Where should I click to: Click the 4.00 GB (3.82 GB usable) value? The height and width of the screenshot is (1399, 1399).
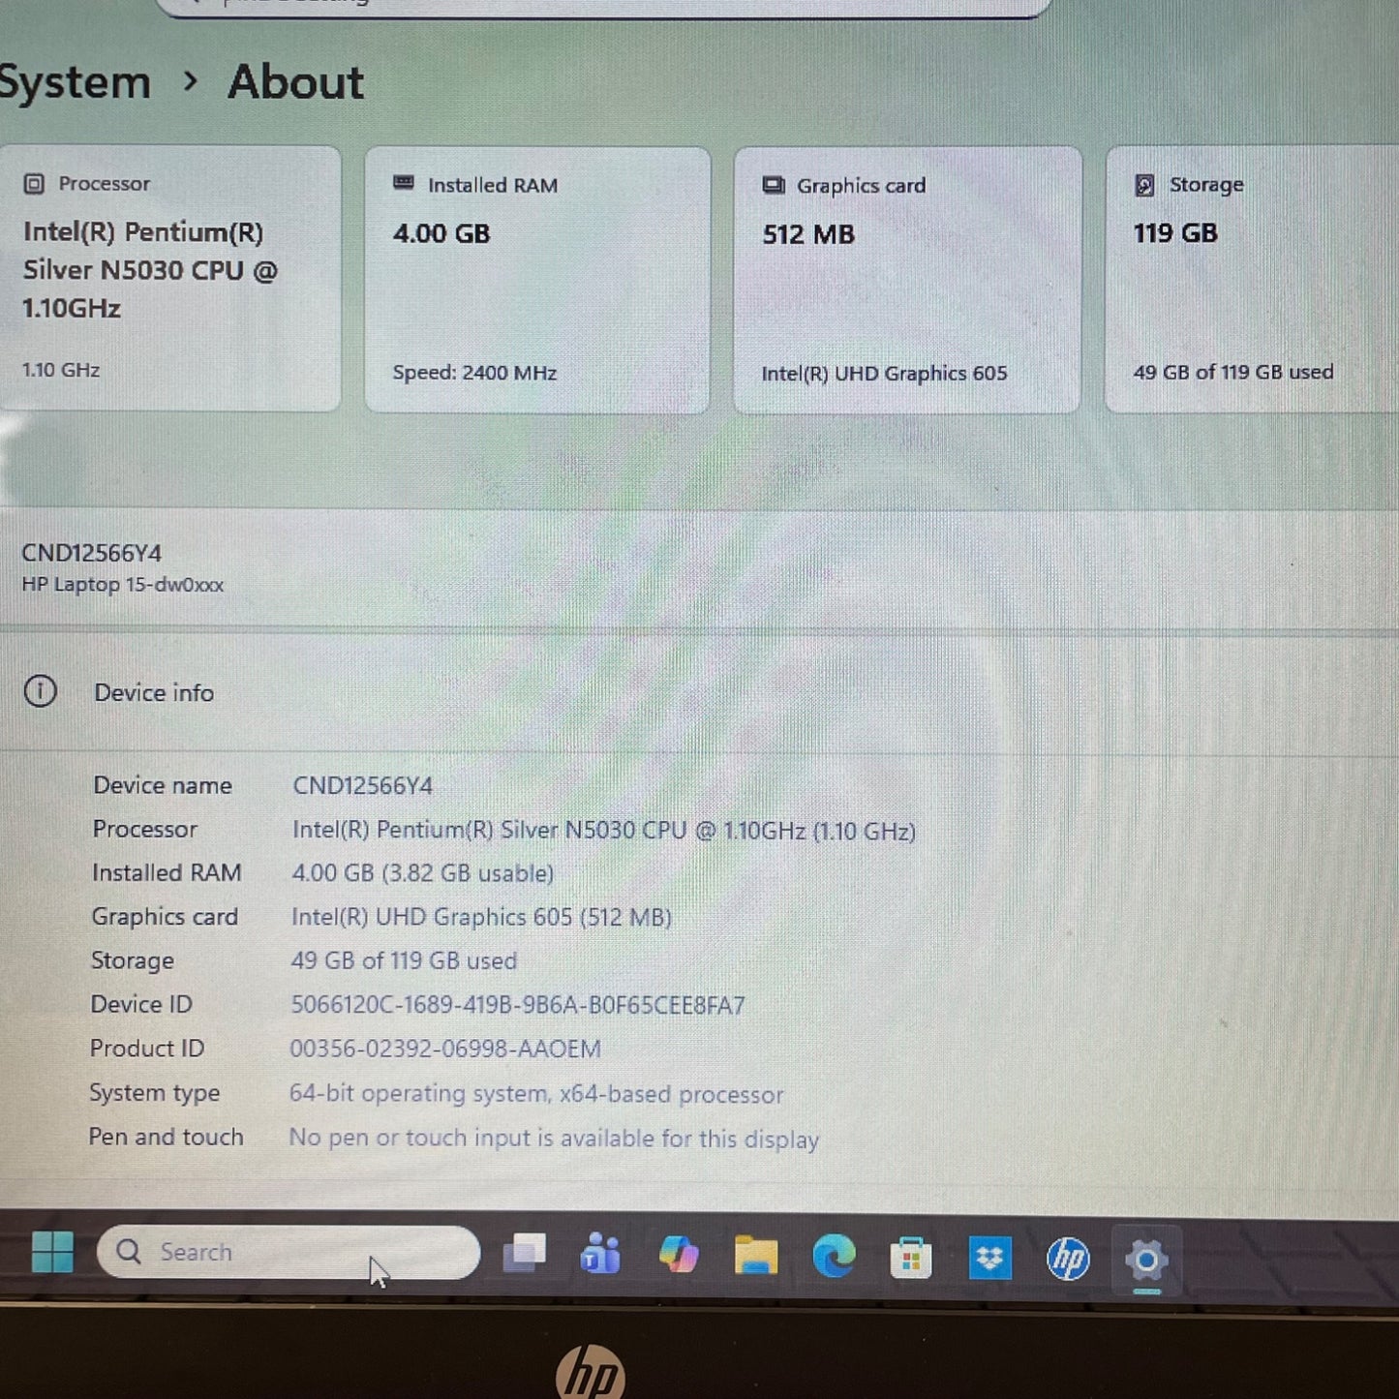tap(423, 873)
